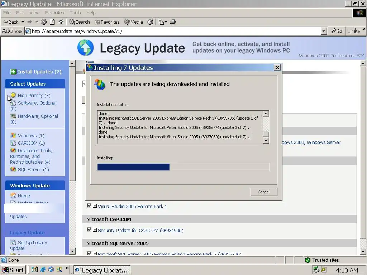This screenshot has width=367, height=275.
Task: Click the Refresh page icon
Action: pos(52,22)
